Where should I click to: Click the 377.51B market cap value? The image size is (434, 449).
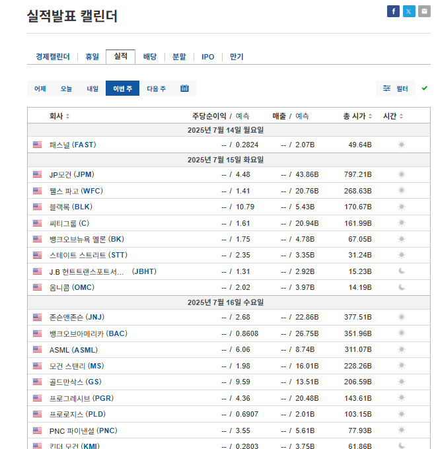358,317
